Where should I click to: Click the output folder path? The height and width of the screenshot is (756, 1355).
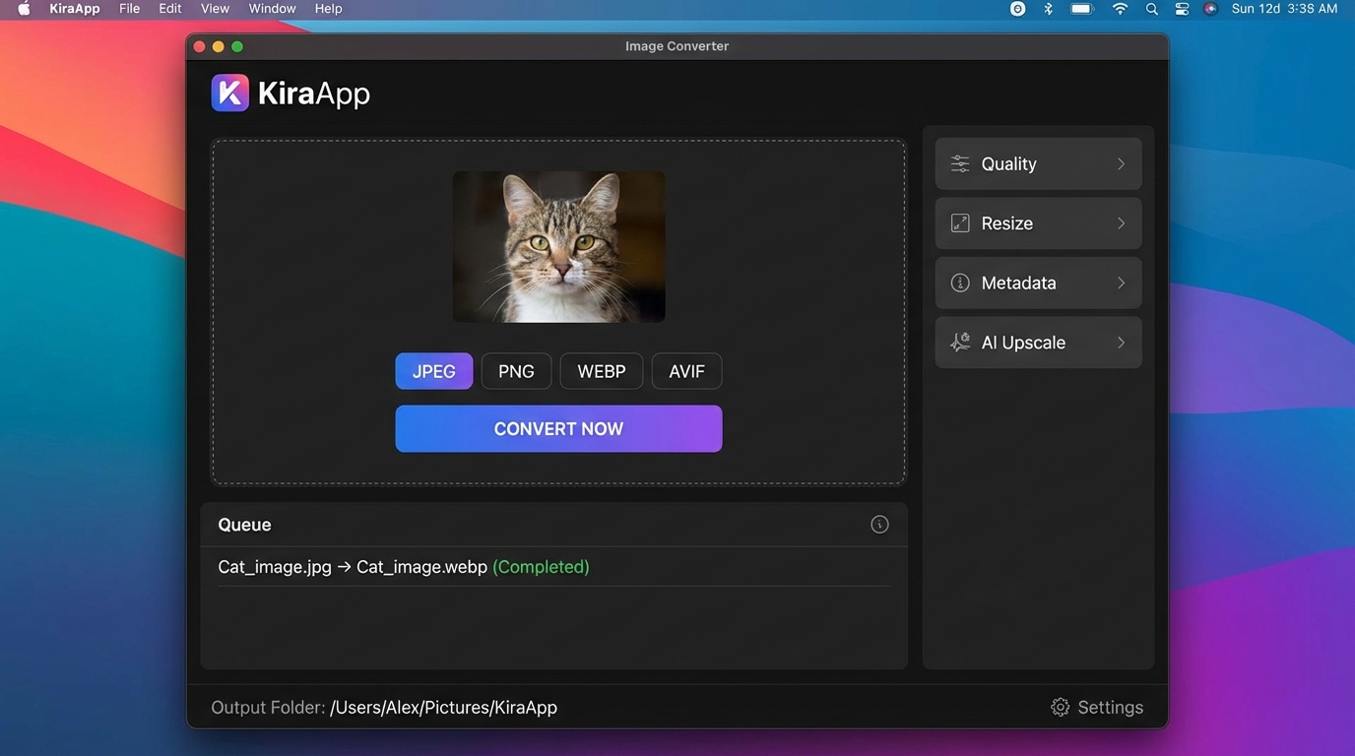pyautogui.click(x=443, y=708)
